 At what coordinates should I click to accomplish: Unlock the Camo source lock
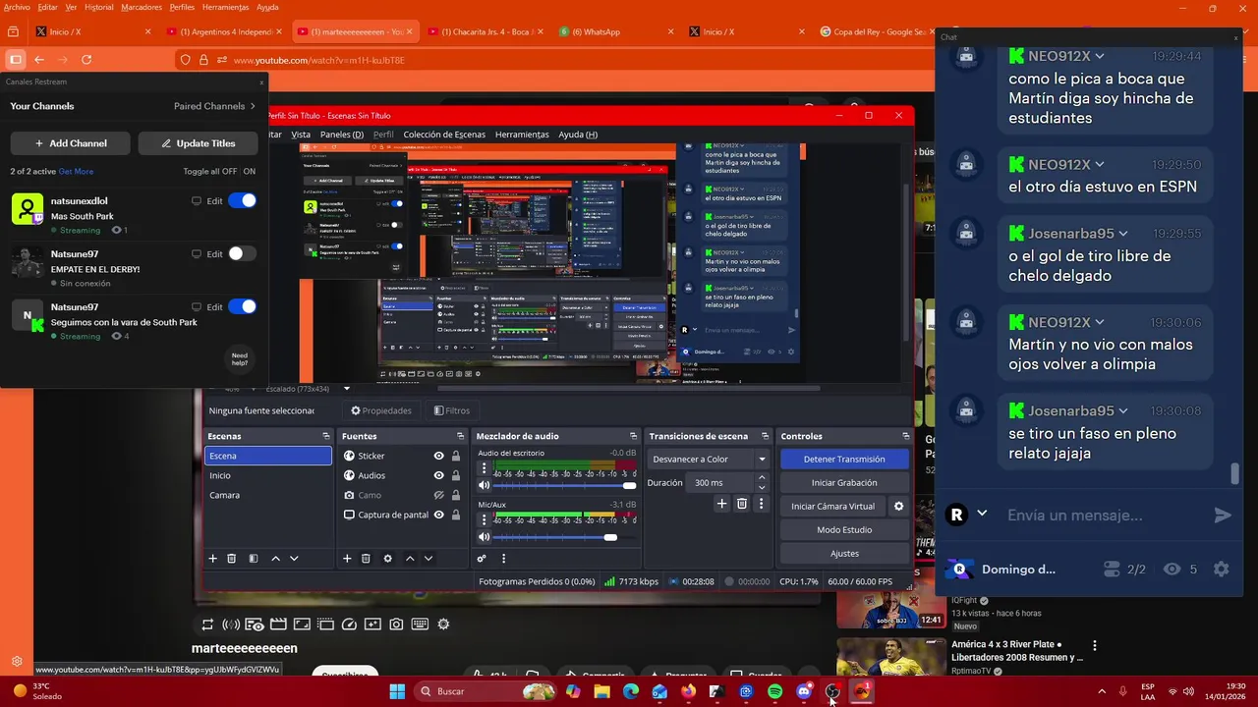[456, 495]
